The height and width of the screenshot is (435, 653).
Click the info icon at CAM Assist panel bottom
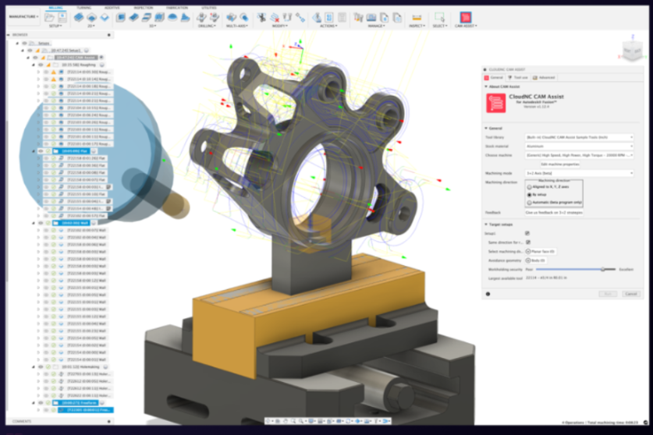[x=488, y=294]
